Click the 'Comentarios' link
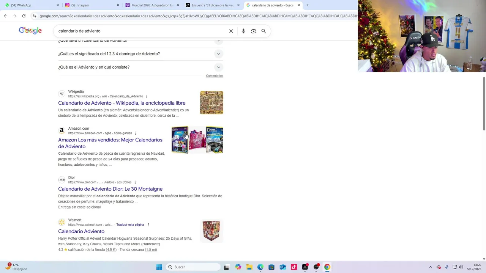 point(215,76)
